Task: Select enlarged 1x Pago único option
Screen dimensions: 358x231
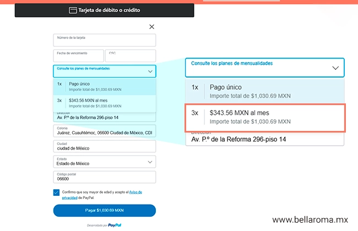Action: pyautogui.click(x=264, y=91)
